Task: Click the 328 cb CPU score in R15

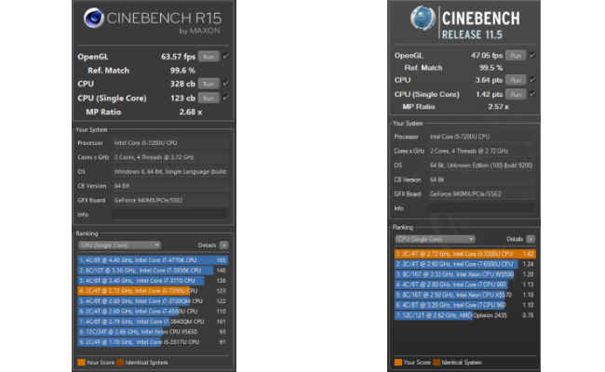Action: (x=182, y=84)
